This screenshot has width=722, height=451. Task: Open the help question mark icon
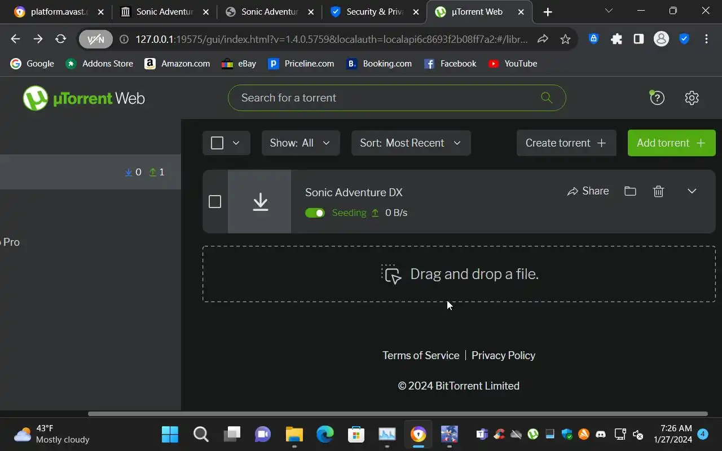(657, 98)
